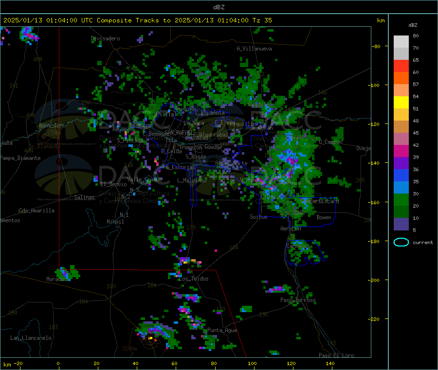The height and width of the screenshot is (370, 438).
Task: Click the 'Soitue' map label
Action: [x=258, y=217]
